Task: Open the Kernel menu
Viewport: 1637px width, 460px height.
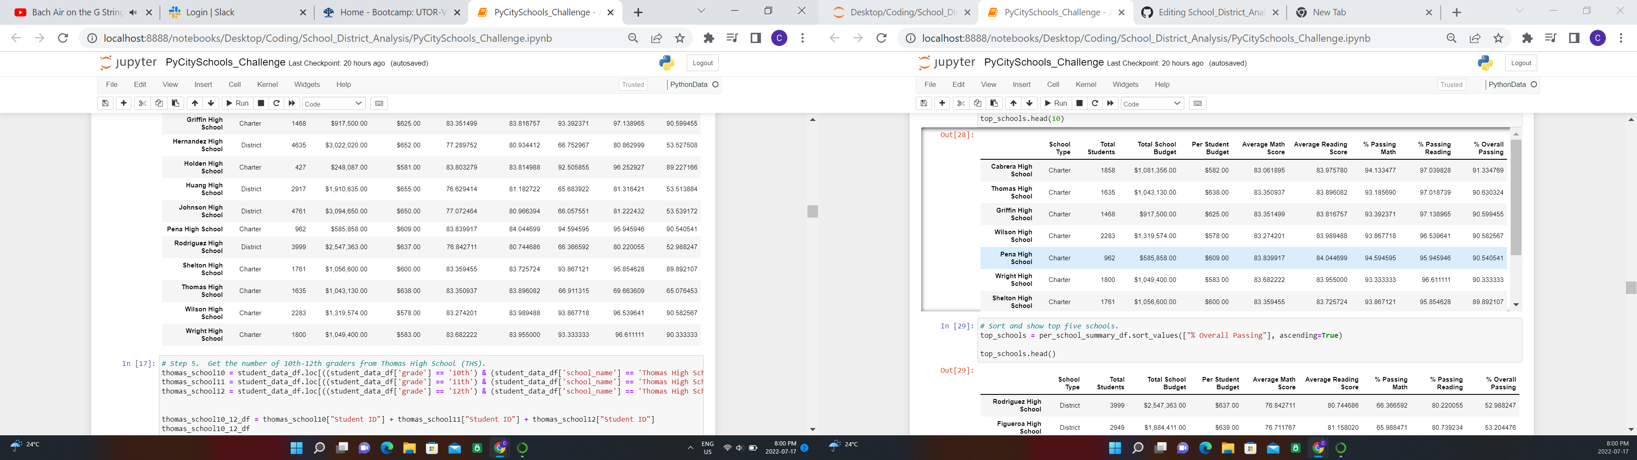Action: 267,84
